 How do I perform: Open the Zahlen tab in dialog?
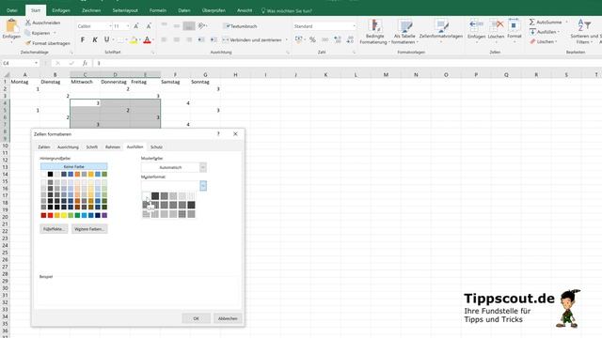tap(44, 147)
